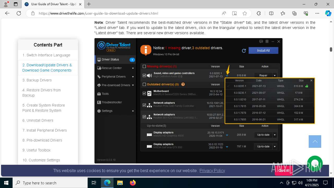Click the Windows taskbar search box
Viewport: 334px width, 188px height.
[50, 183]
